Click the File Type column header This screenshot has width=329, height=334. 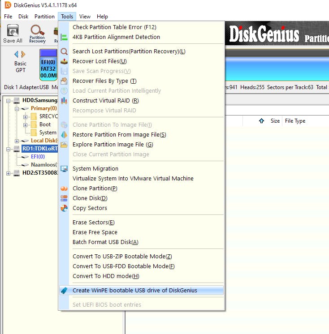[295, 121]
